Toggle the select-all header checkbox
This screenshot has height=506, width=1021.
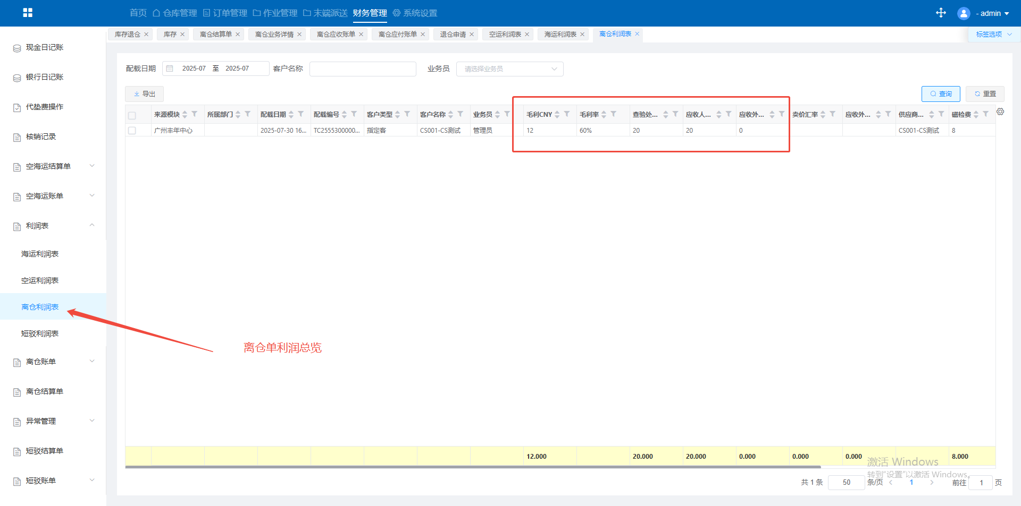pos(132,115)
